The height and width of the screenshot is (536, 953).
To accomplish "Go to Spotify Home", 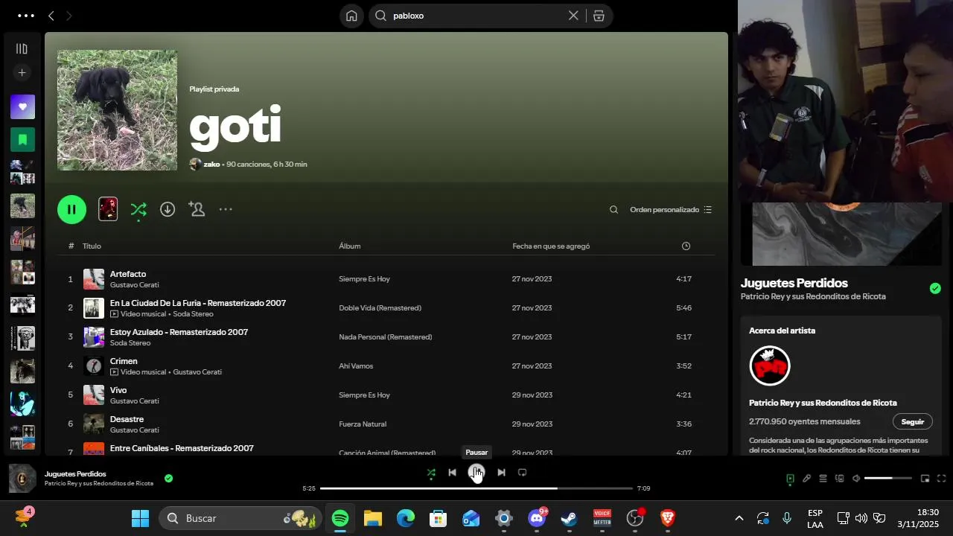I will (x=351, y=16).
